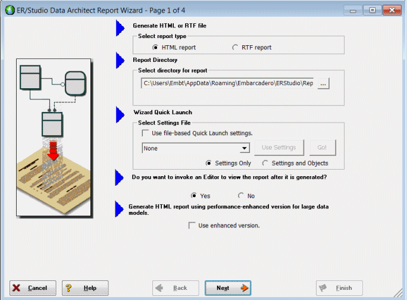
Task: Click the ER/Studio globe title bar icon
Action: tap(10, 10)
